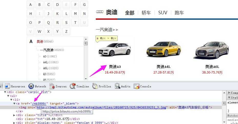Open the Timeline panel icon
This screenshot has height=124, width=238.
(x=73, y=86)
